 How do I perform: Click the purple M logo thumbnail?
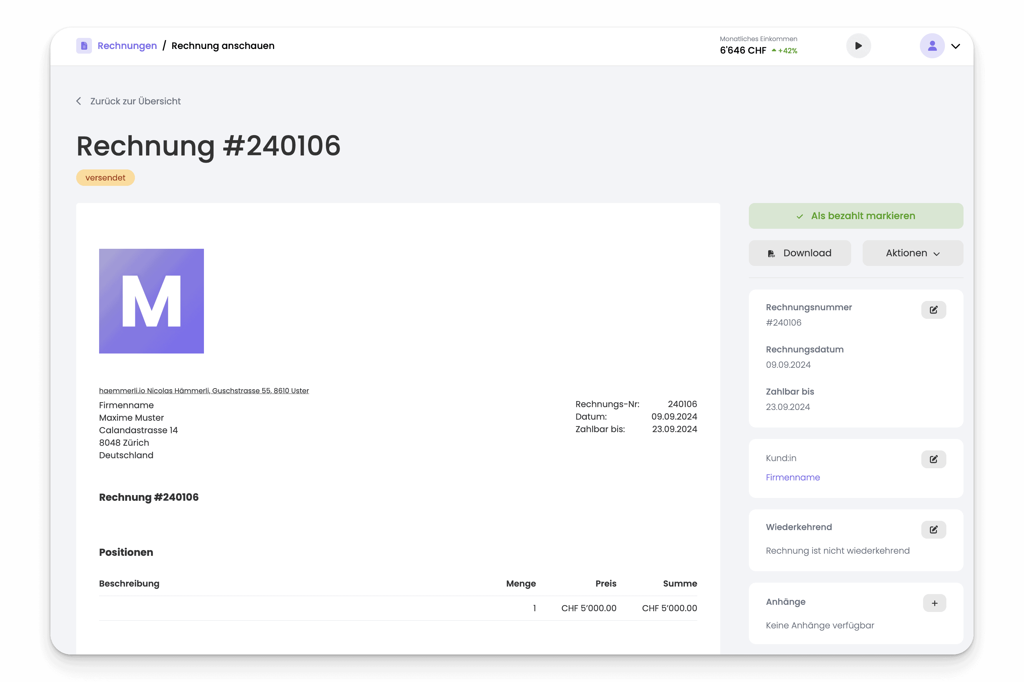pos(151,301)
